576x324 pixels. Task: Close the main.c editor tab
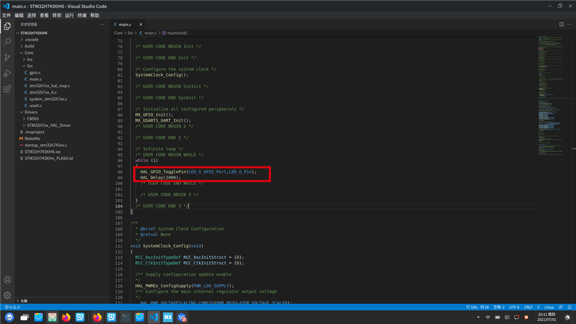point(140,25)
